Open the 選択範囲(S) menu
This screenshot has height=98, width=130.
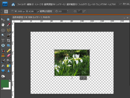pos(72,4)
